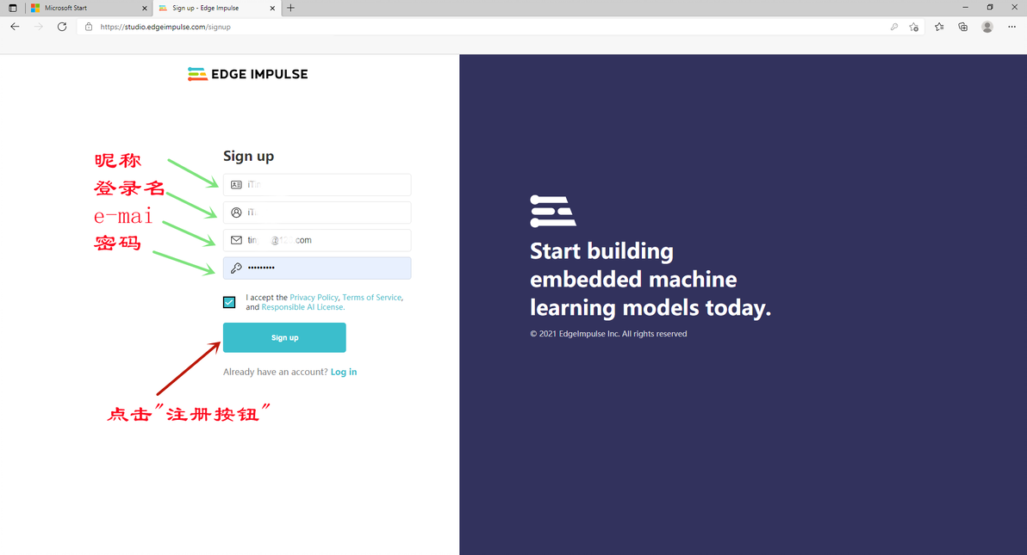Open a new browser tab
This screenshot has height=555, width=1027.
click(291, 8)
